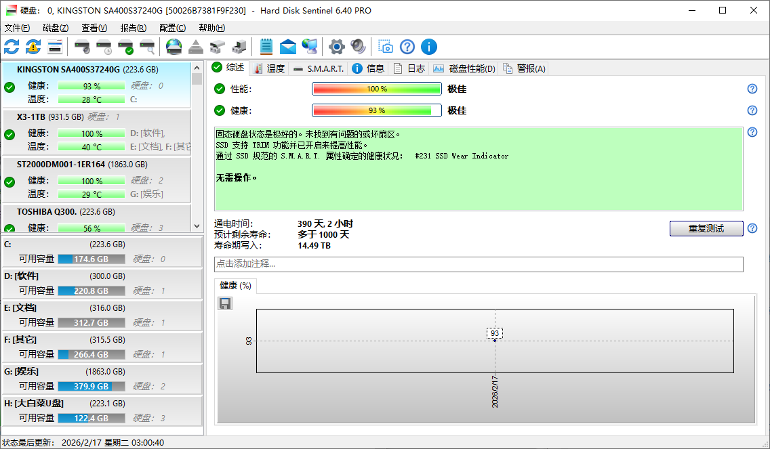Click the notepad report icon in toolbar
This screenshot has width=770, height=449.
click(x=266, y=47)
